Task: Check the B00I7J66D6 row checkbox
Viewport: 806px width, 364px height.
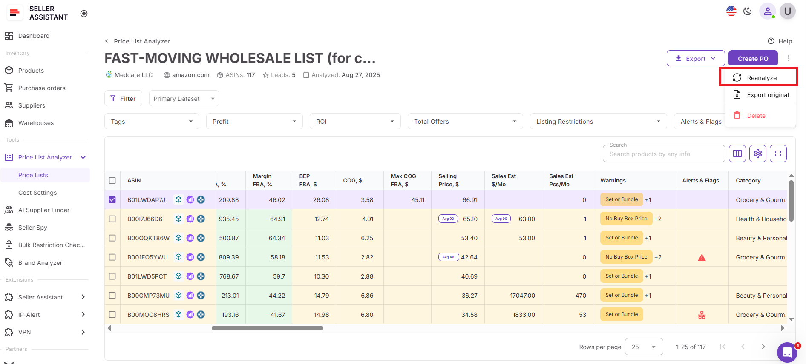Action: coord(112,219)
